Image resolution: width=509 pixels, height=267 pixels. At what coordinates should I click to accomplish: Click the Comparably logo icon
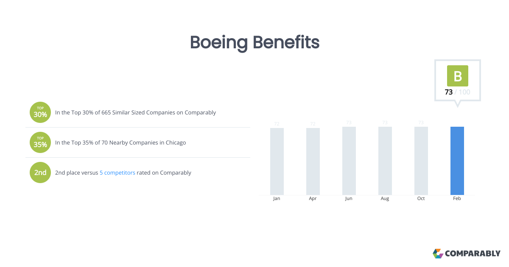coord(438,253)
